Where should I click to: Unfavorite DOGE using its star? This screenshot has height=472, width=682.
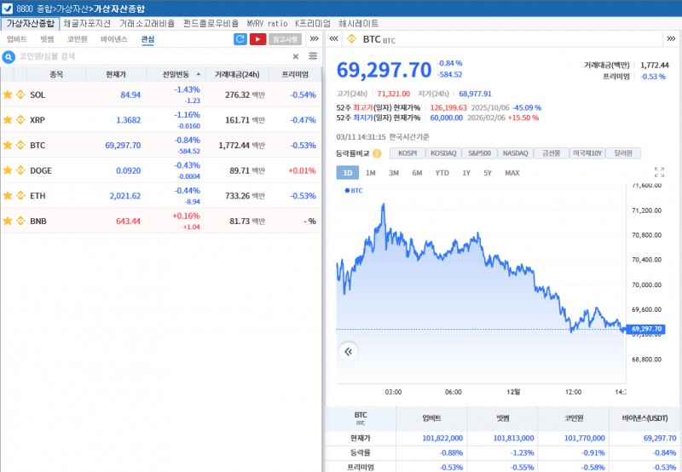tap(8, 170)
